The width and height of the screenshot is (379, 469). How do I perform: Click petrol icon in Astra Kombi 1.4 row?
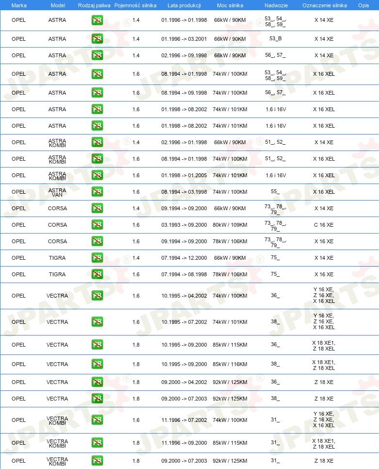coord(97,142)
